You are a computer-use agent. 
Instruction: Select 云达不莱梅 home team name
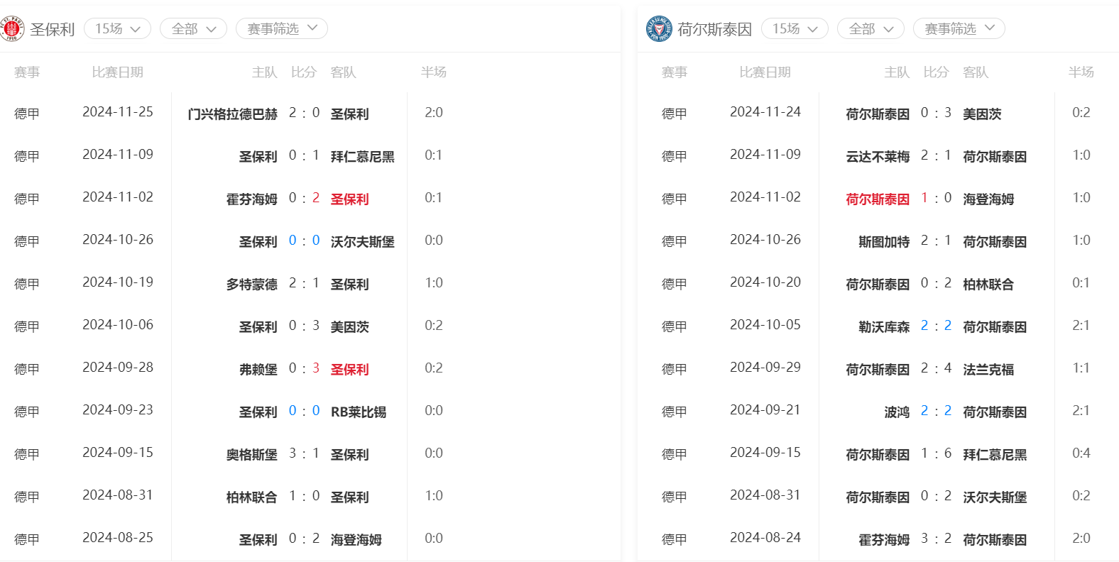coord(878,156)
